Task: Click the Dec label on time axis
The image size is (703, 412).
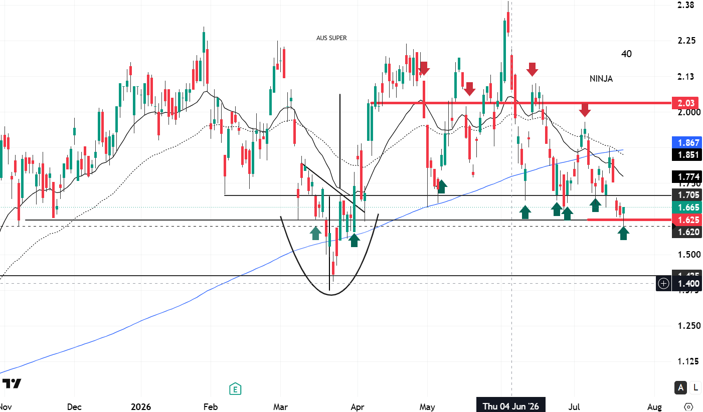Action: point(74,406)
